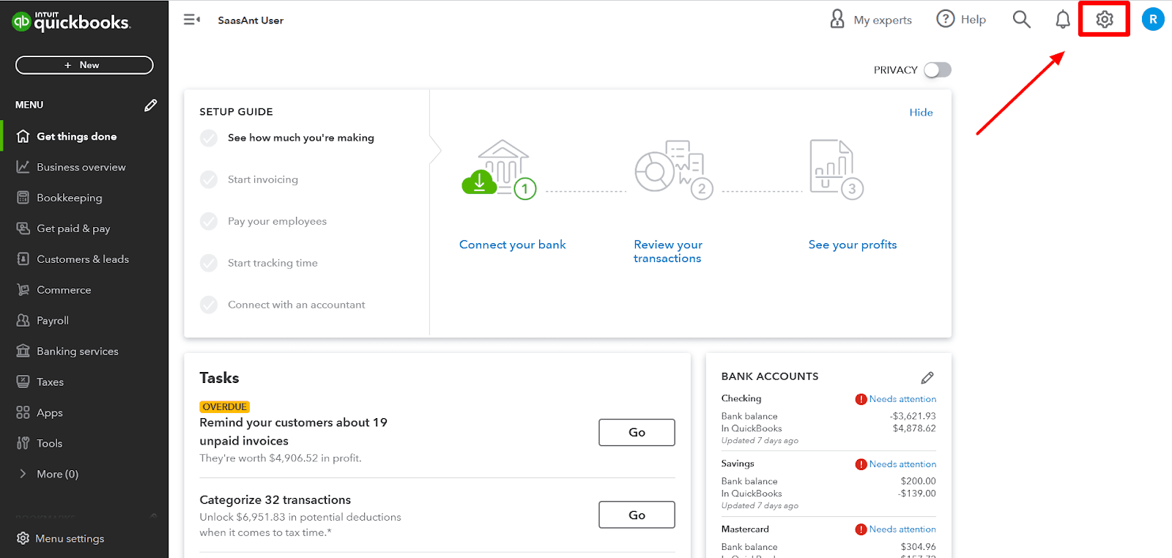Toggle the PRIVACY switch
This screenshot has height=558, width=1172.
click(x=938, y=70)
